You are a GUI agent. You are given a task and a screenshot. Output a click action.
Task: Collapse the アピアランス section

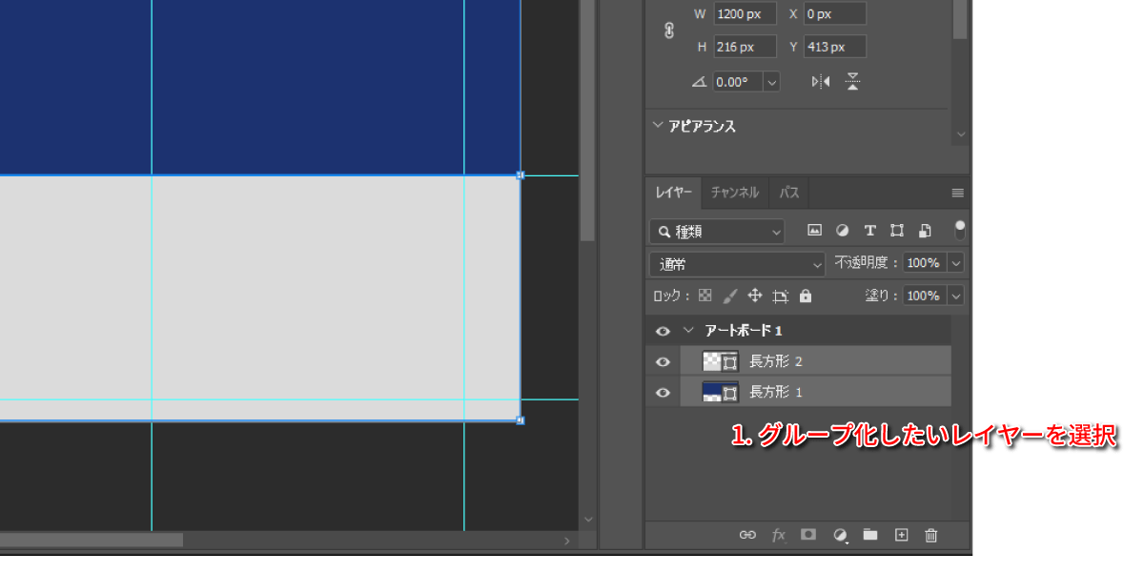click(x=657, y=125)
